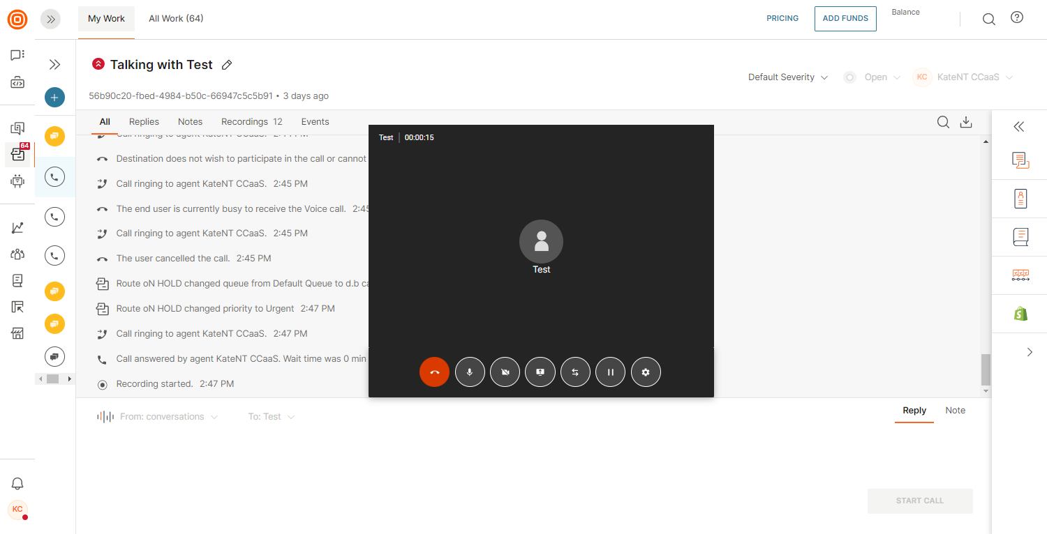
Task: Click the events scrollbar down arrow
Action: tap(986, 392)
